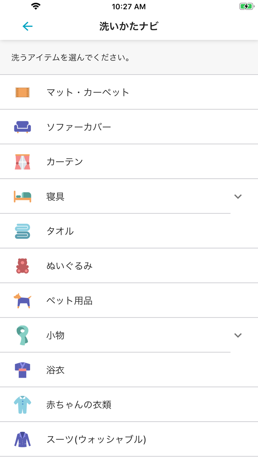Tap the orange carpet mat icon
The image size is (258, 459).
click(x=22, y=92)
